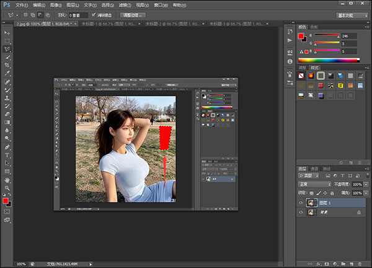Screen dimensions: 372x268
Task: Toggle the 消除锯齿 anti-alias checkbox
Action: point(93,14)
